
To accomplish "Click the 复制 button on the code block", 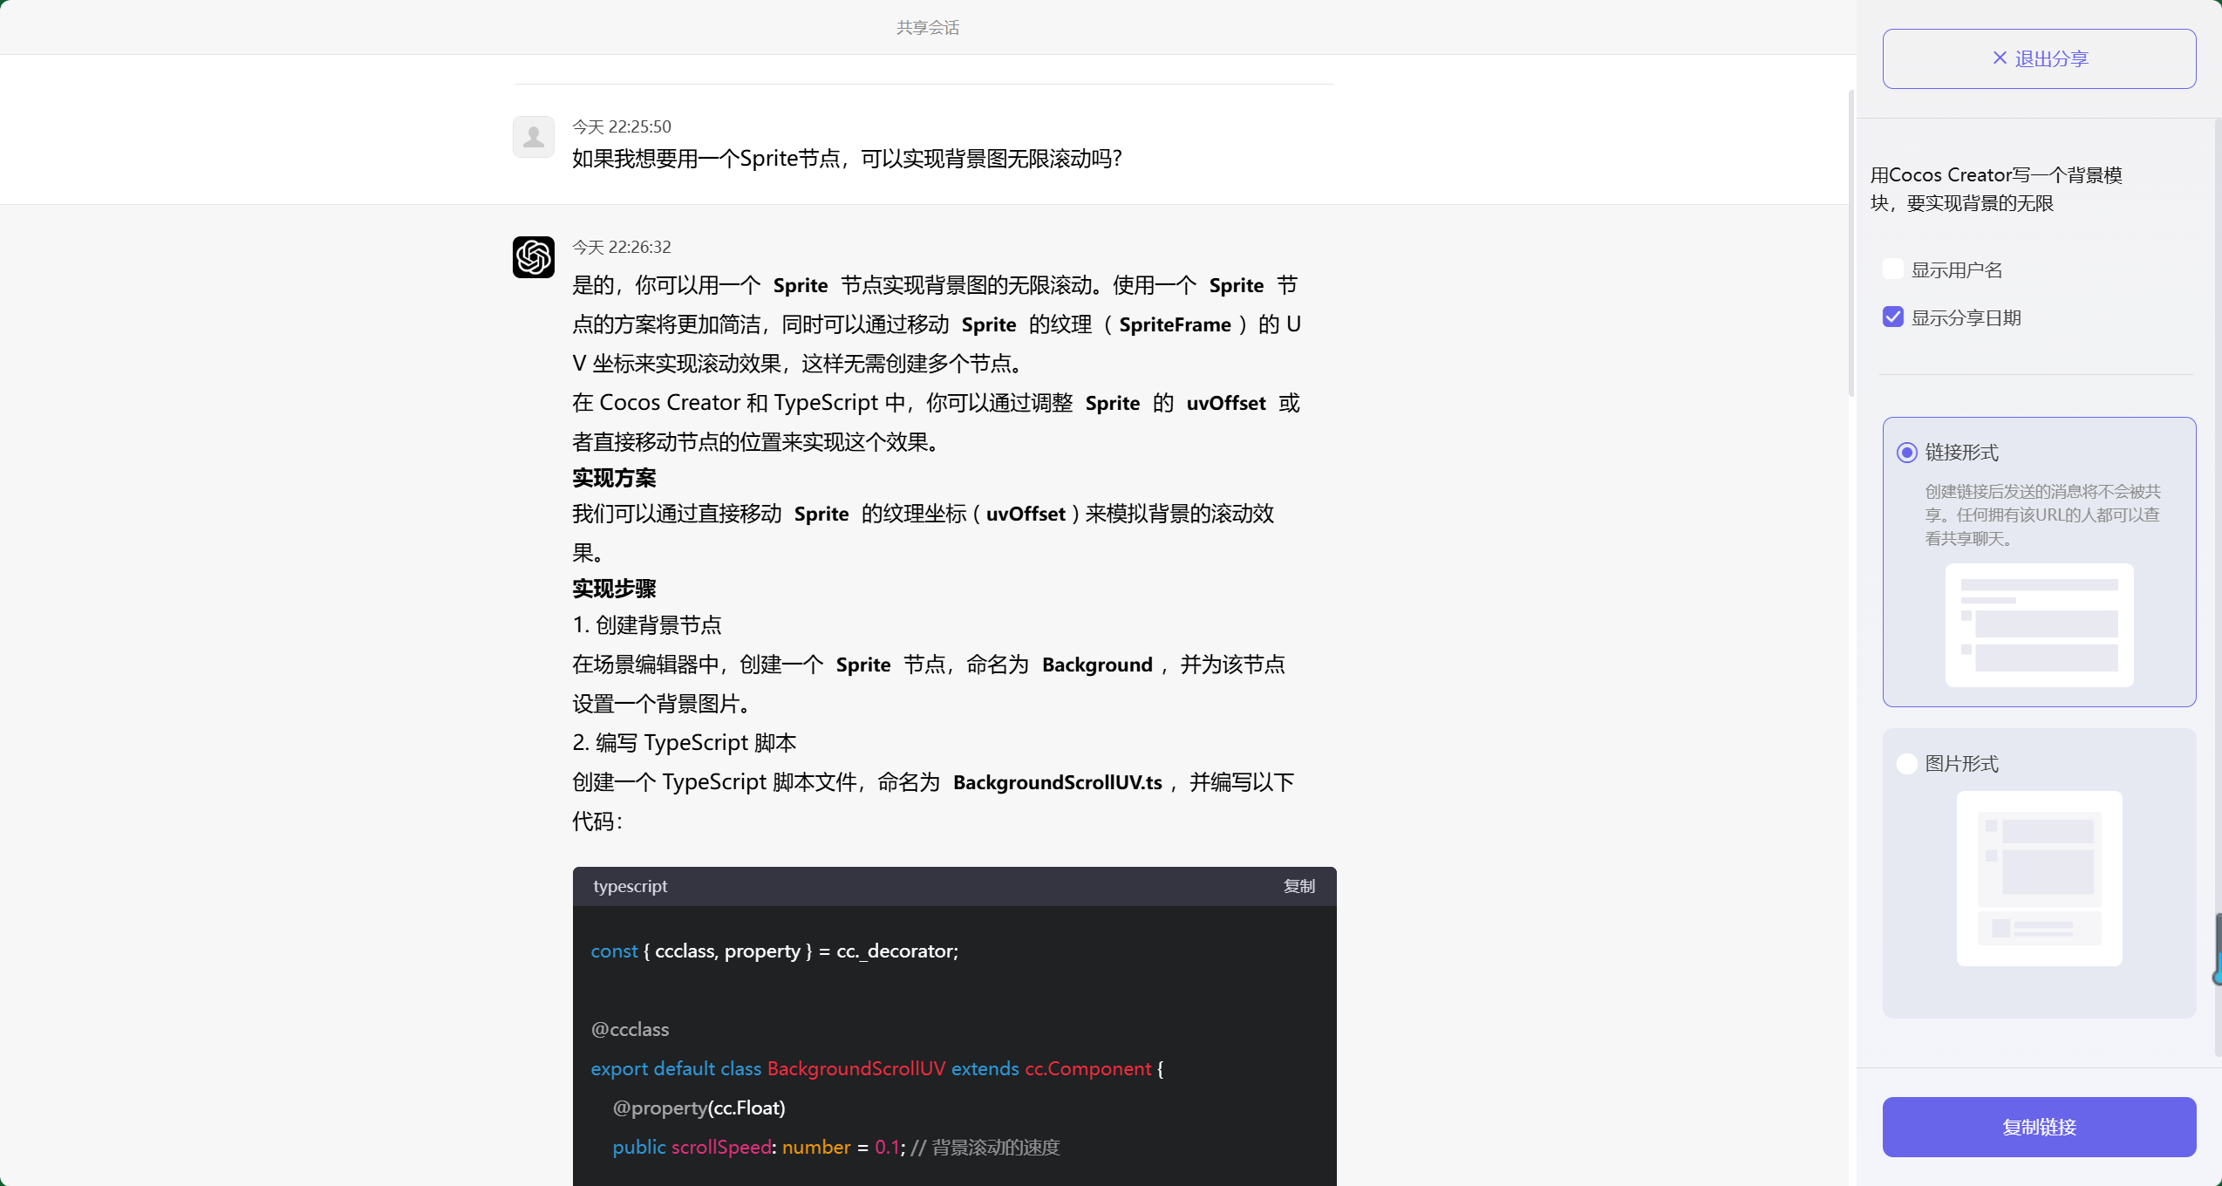I will point(1298,886).
